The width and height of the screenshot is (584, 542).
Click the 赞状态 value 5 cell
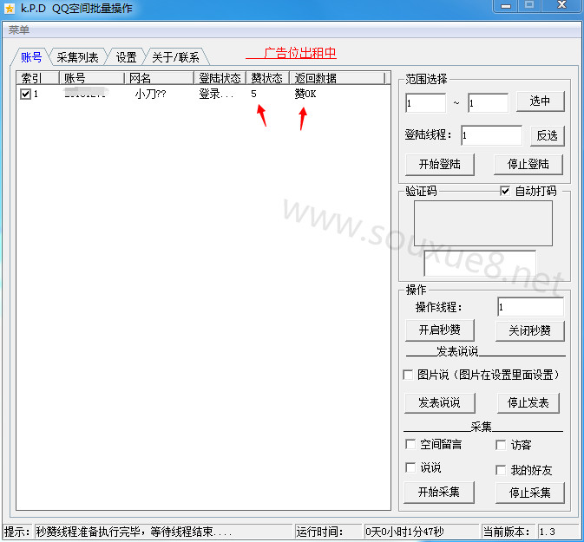[x=253, y=94]
